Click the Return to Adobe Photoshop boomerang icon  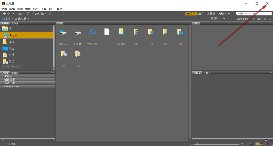pyautogui.click(x=28, y=14)
